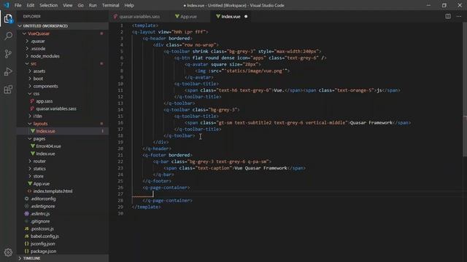
Task: Click the Vue icon on Index.vue tab
Action: (218, 16)
